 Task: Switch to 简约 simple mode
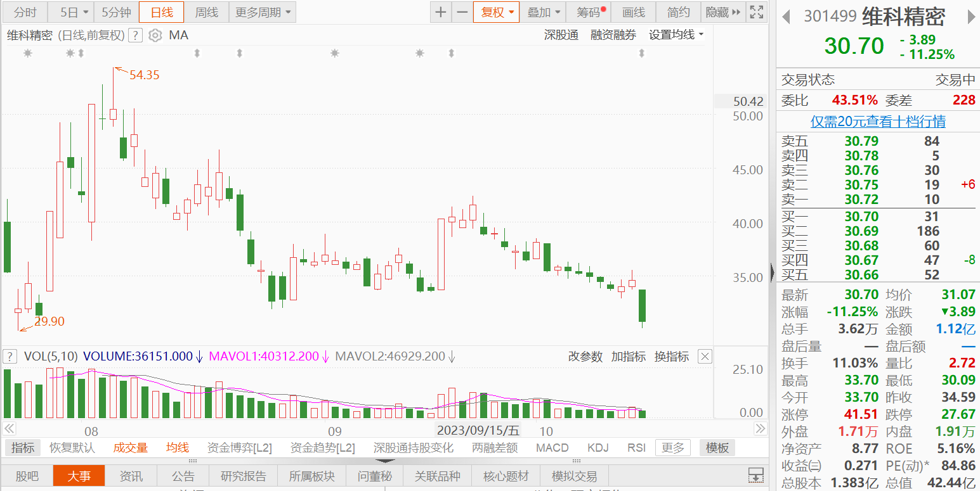pos(679,12)
